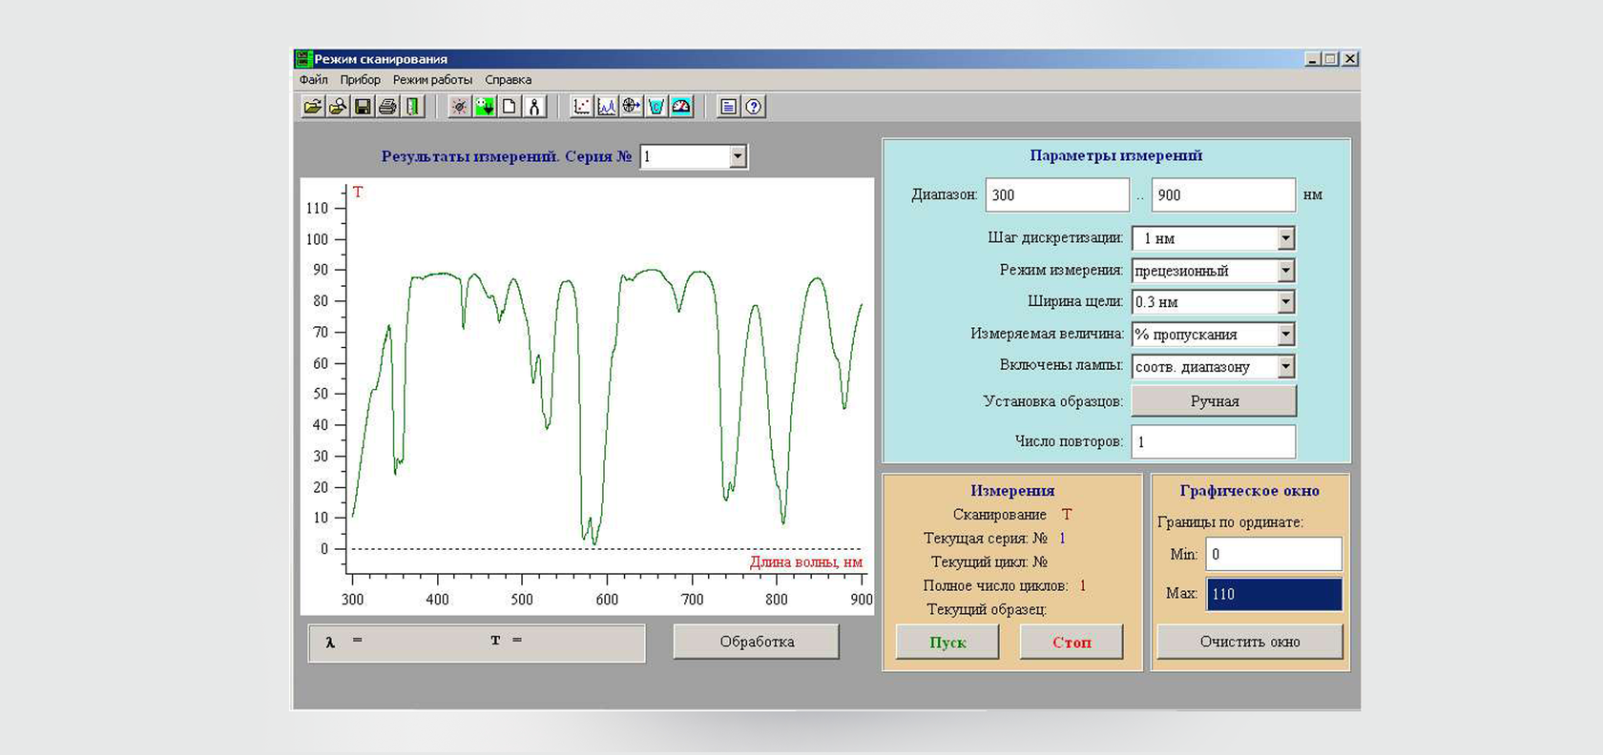Click the cyan cuvette icon
Screen dimensions: 1603x755
pyautogui.click(x=656, y=107)
